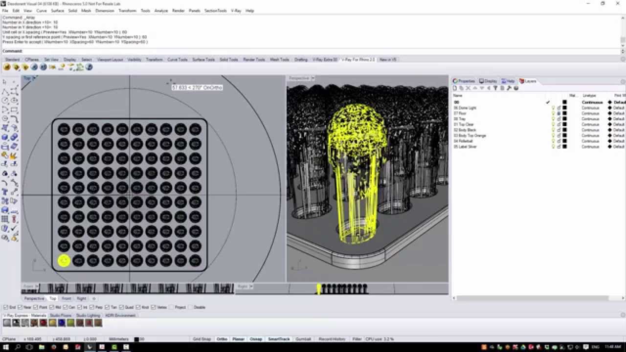Click Record History in status bar
This screenshot has width=626, height=352.
click(x=332, y=339)
